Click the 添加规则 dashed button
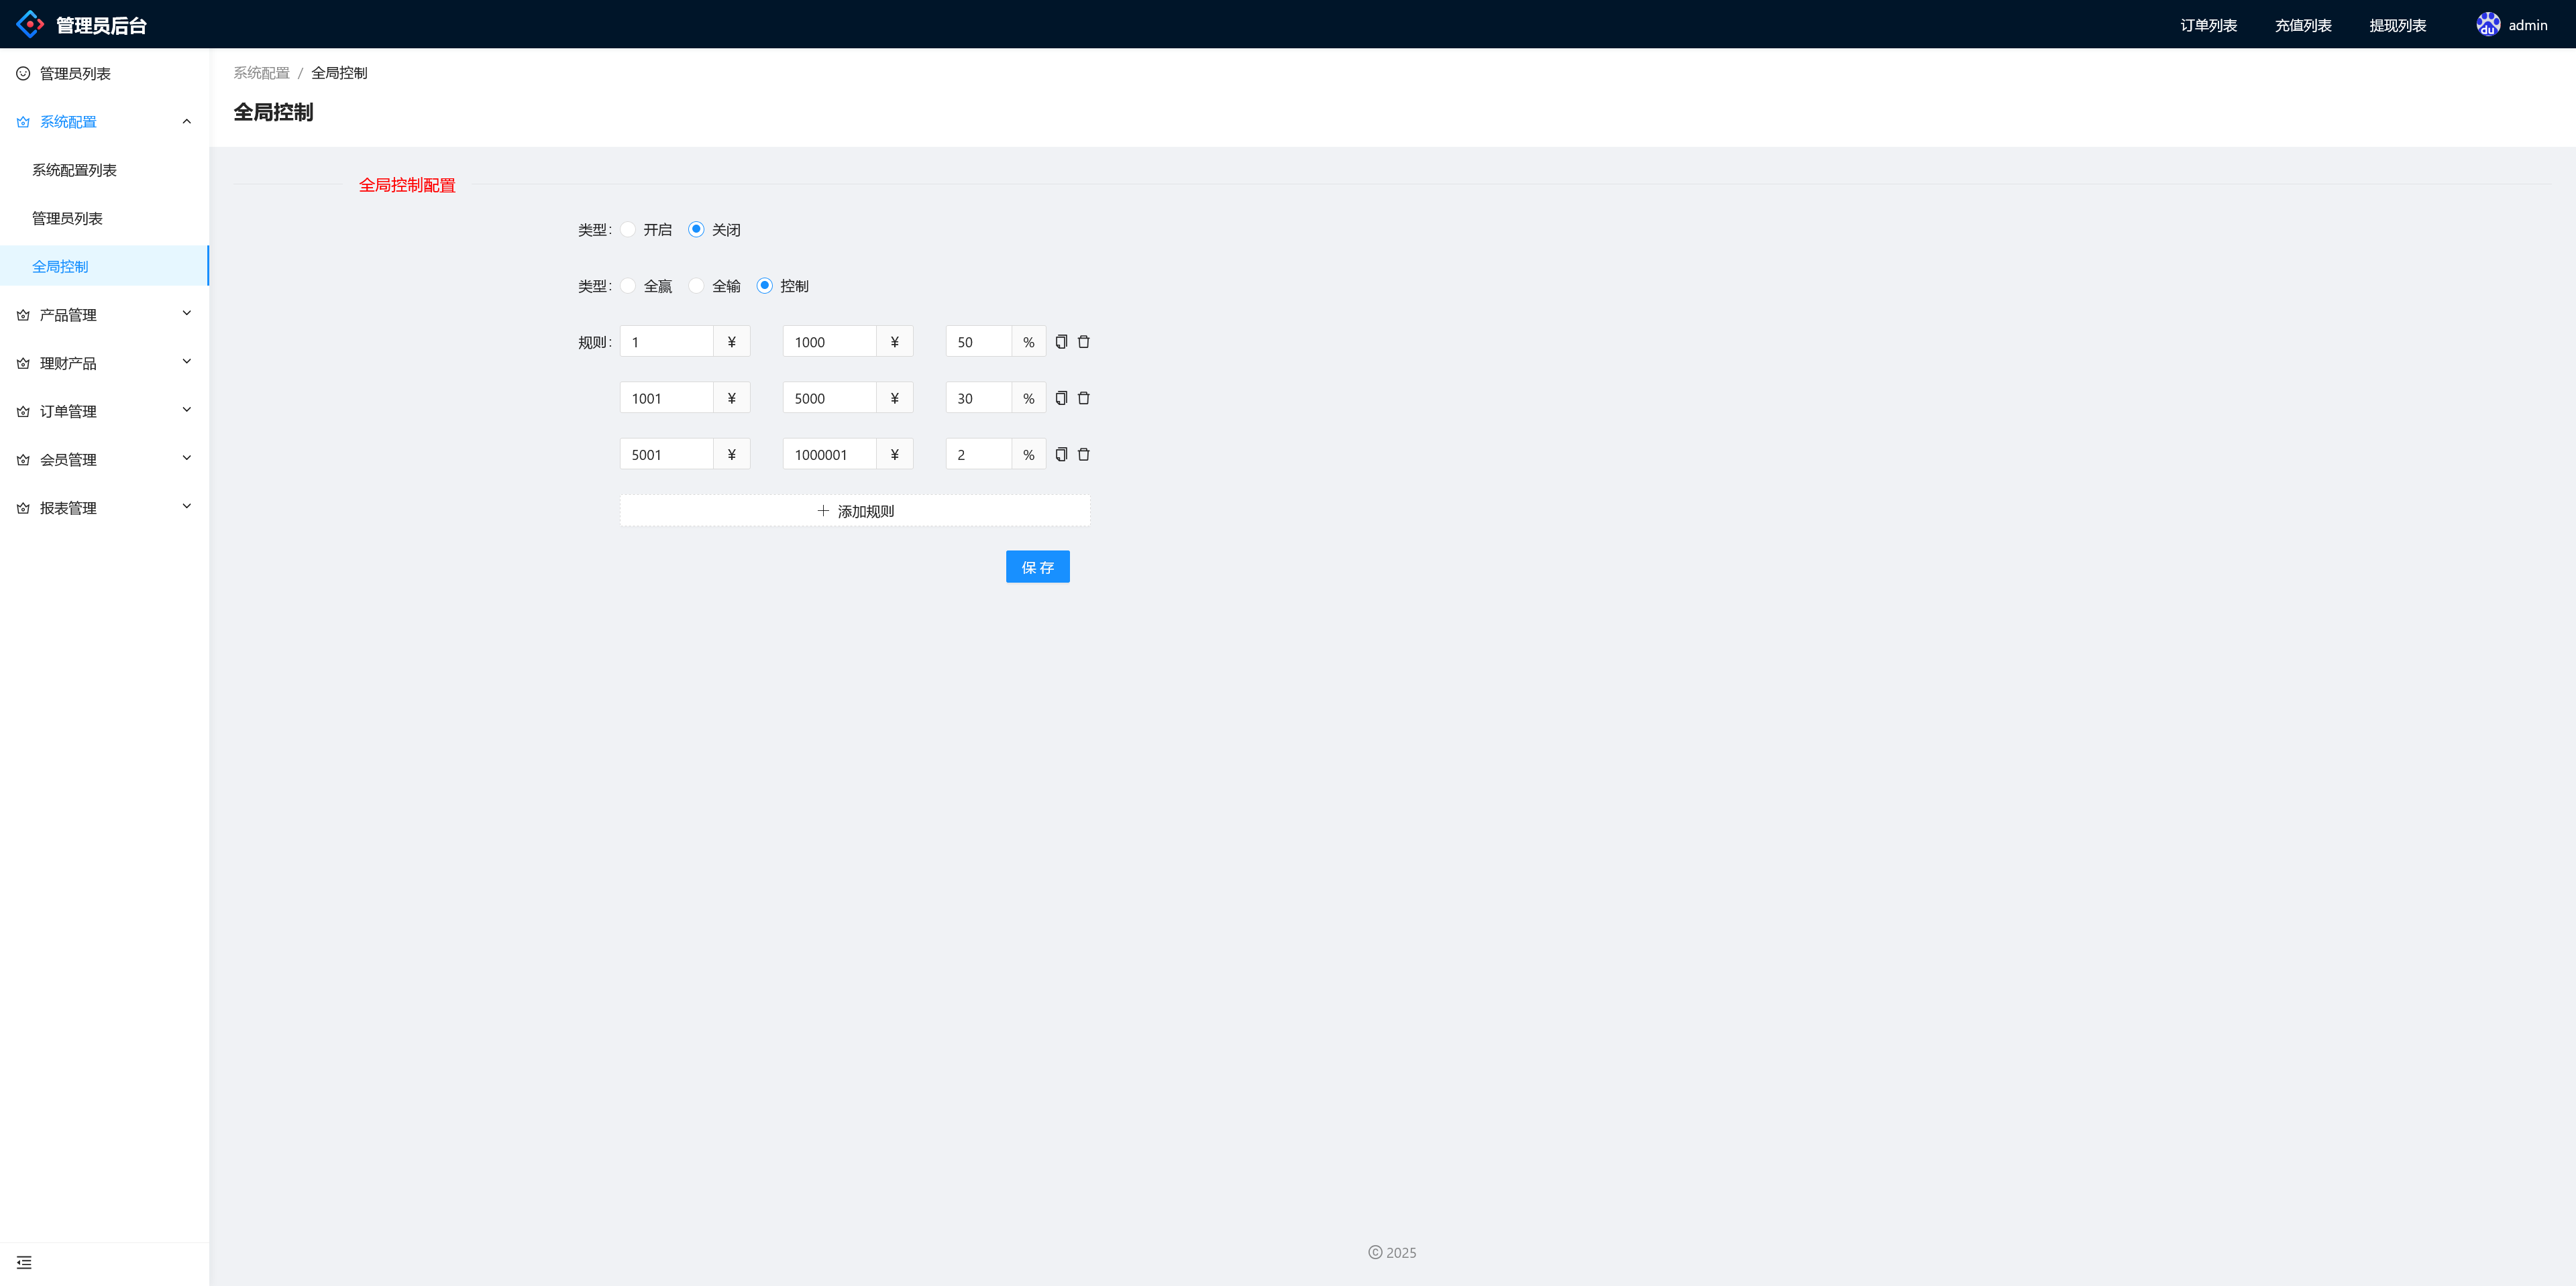 (854, 511)
